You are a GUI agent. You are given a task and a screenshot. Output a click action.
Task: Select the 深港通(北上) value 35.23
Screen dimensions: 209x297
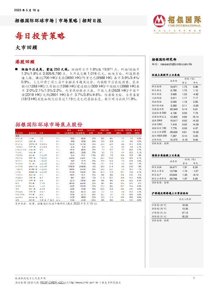point(185,217)
